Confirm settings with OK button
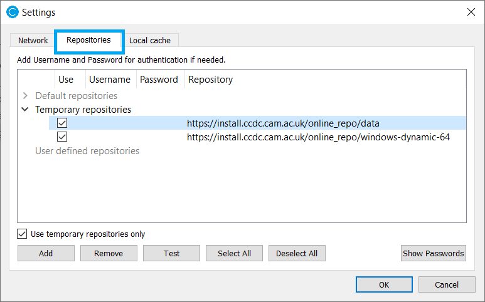The image size is (485, 302). tap(384, 284)
